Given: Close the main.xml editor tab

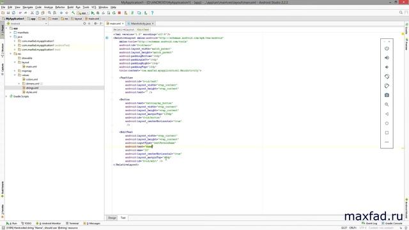Looking at the screenshot, I should click(x=123, y=24).
